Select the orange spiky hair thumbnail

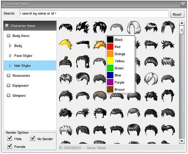click(100, 45)
